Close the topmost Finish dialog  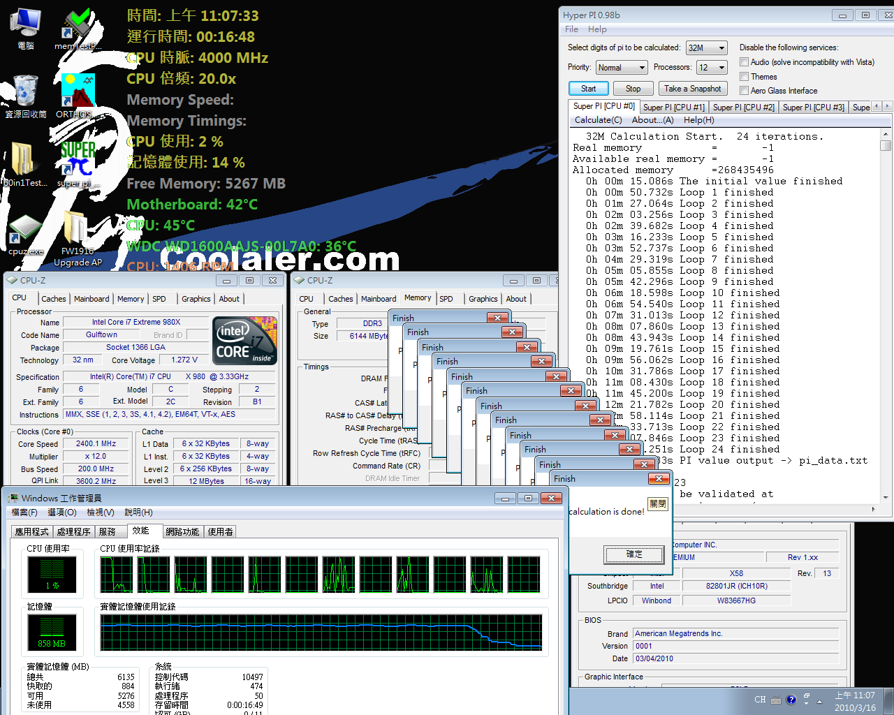[497, 318]
